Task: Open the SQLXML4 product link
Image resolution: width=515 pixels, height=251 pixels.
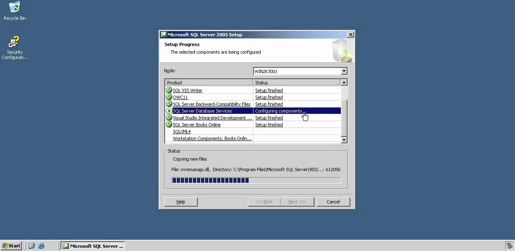Action: [x=182, y=132]
